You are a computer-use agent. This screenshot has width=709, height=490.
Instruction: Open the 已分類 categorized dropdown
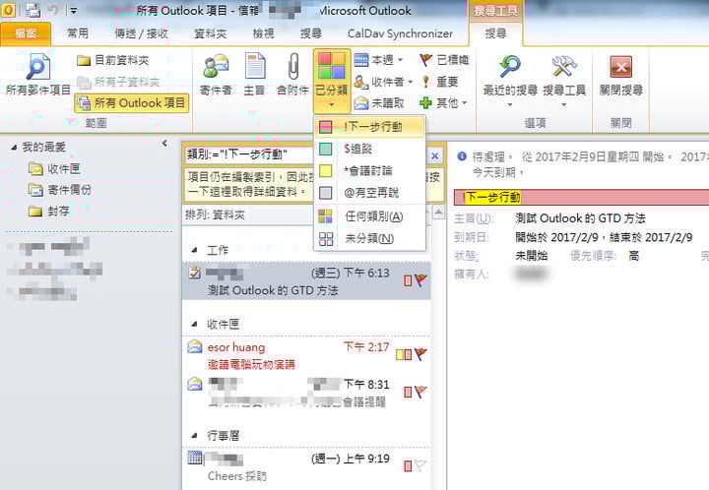click(332, 81)
